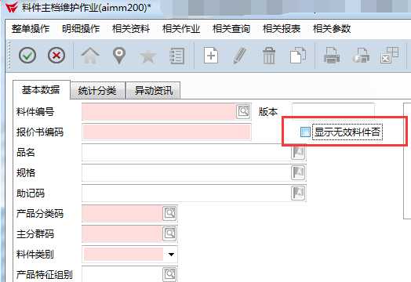Viewport: 411px width, 282px height.
Task: Open lookup for 料件编号 field
Action: click(x=243, y=111)
